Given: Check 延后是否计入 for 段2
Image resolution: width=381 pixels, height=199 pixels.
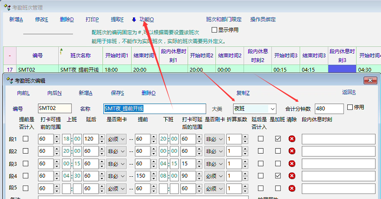Looking at the screenshot, I should click(261, 151).
